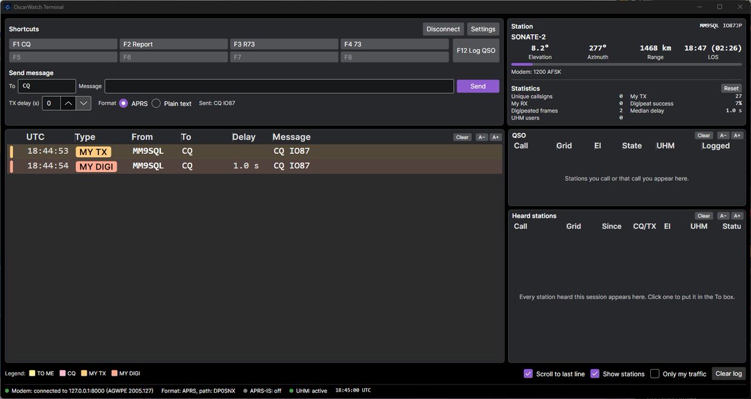Click the OscarWatch Terminal app icon in title bar
751x399 pixels.
[x=8, y=7]
